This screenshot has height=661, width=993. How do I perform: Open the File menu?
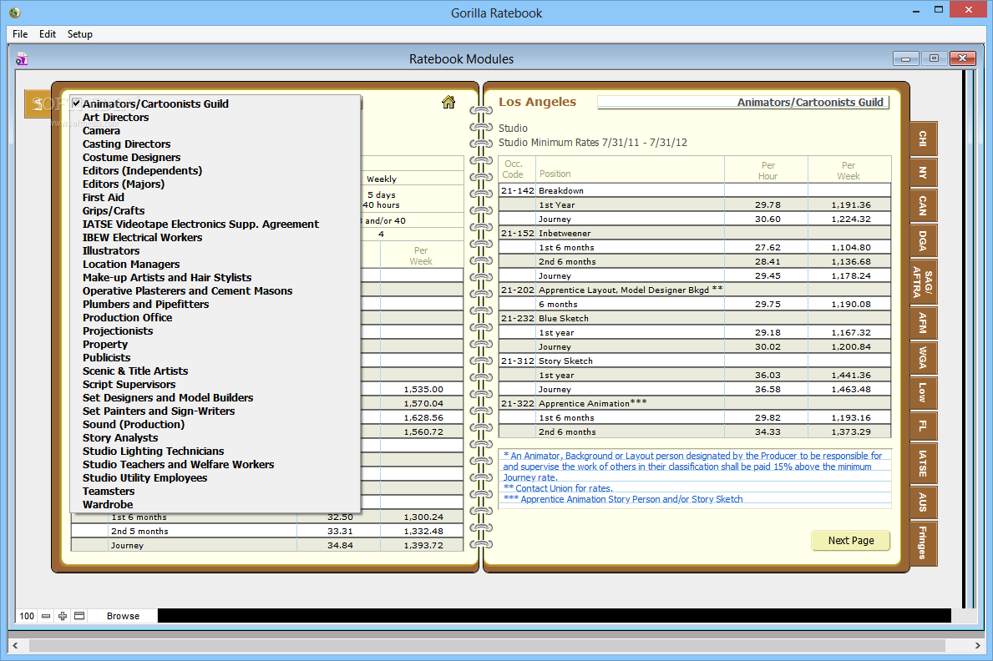[x=20, y=34]
